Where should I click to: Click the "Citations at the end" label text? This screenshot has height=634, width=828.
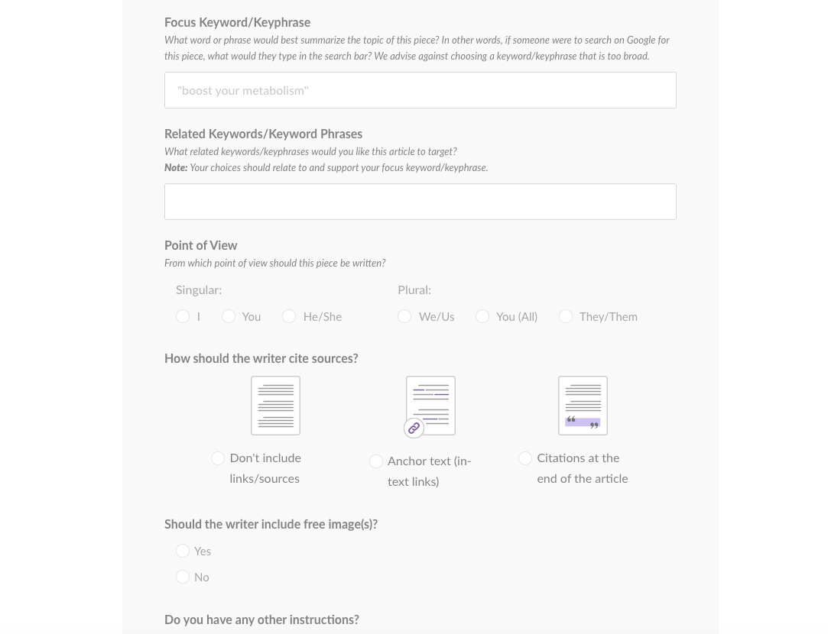click(x=578, y=458)
